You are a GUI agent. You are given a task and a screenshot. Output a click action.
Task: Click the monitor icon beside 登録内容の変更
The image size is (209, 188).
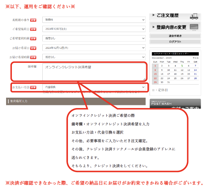(194, 27)
